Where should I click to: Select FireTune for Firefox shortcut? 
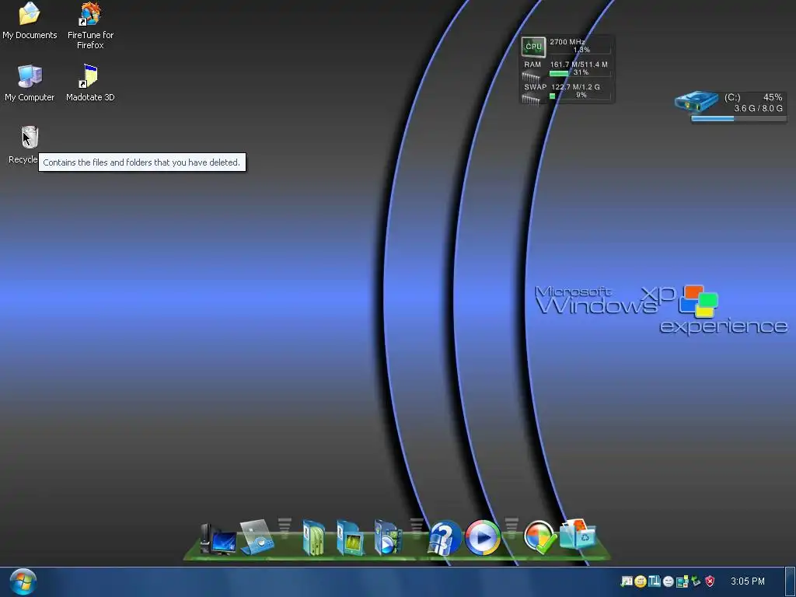90,26
